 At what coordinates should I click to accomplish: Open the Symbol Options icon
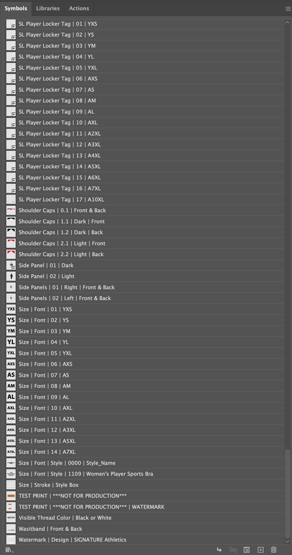[x=247, y=549]
